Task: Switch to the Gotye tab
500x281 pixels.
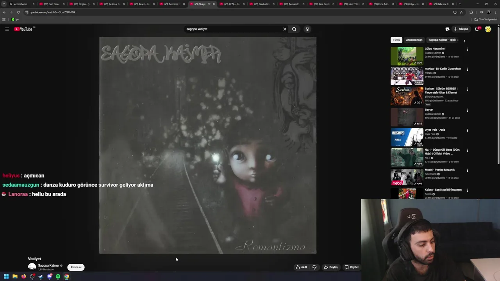Action: click(x=411, y=4)
